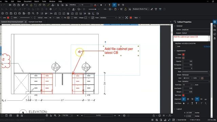
Task: Collapse the General section in Callout Properties
Action: 175,26
